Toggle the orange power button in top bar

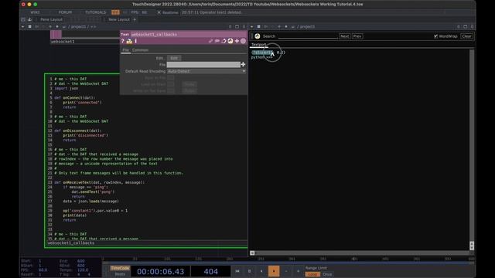pos(115,12)
